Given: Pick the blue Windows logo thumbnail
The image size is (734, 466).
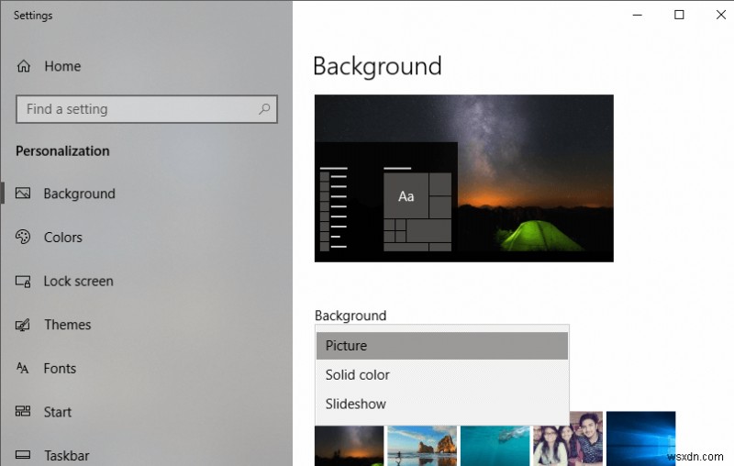Looking at the screenshot, I should pos(640,438).
